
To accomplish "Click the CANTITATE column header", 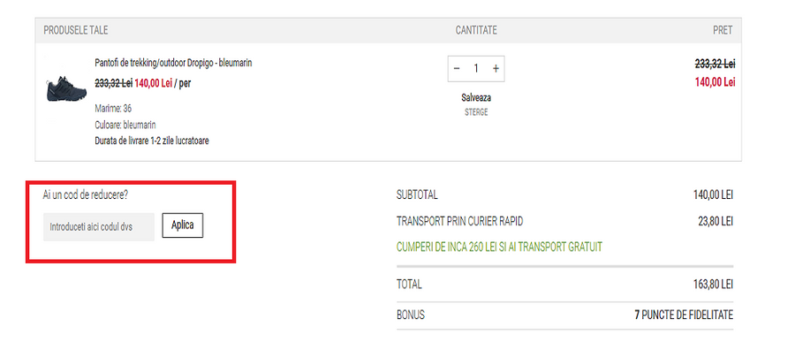I will coord(476,30).
